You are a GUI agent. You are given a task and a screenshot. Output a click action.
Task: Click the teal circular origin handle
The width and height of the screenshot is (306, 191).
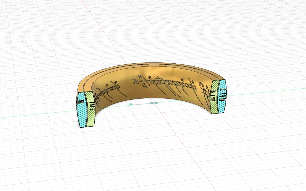(154, 103)
